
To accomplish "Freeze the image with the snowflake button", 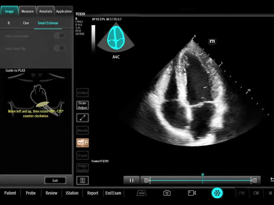I will tap(217, 193).
